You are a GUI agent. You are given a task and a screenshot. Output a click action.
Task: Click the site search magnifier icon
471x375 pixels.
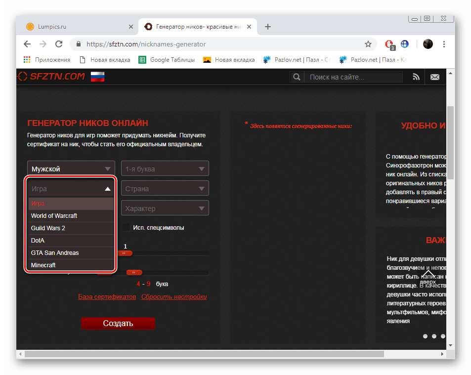[x=297, y=77]
